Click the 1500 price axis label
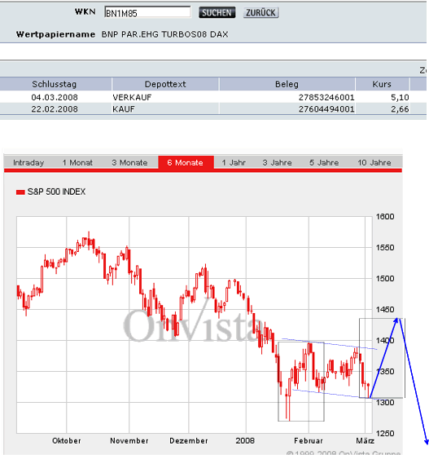429x455 pixels. [x=385, y=279]
